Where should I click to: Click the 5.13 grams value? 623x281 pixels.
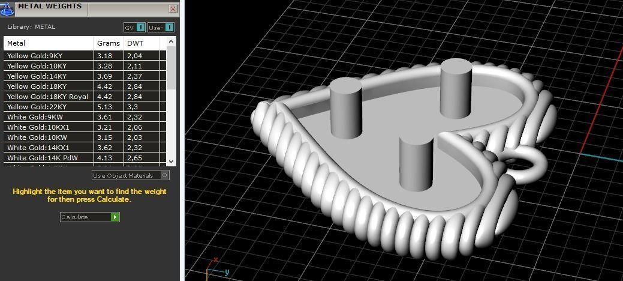coord(104,107)
